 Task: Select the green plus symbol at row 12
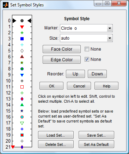tap(22, 93)
